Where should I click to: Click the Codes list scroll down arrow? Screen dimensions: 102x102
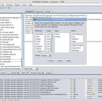click(x=52, y=51)
